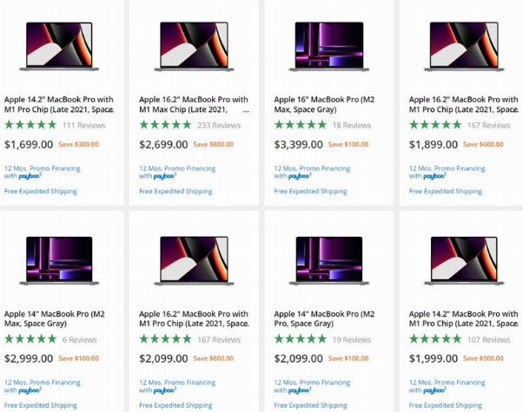View the 18 Reviews link
Screen dimensions: 523x412
click(351, 126)
